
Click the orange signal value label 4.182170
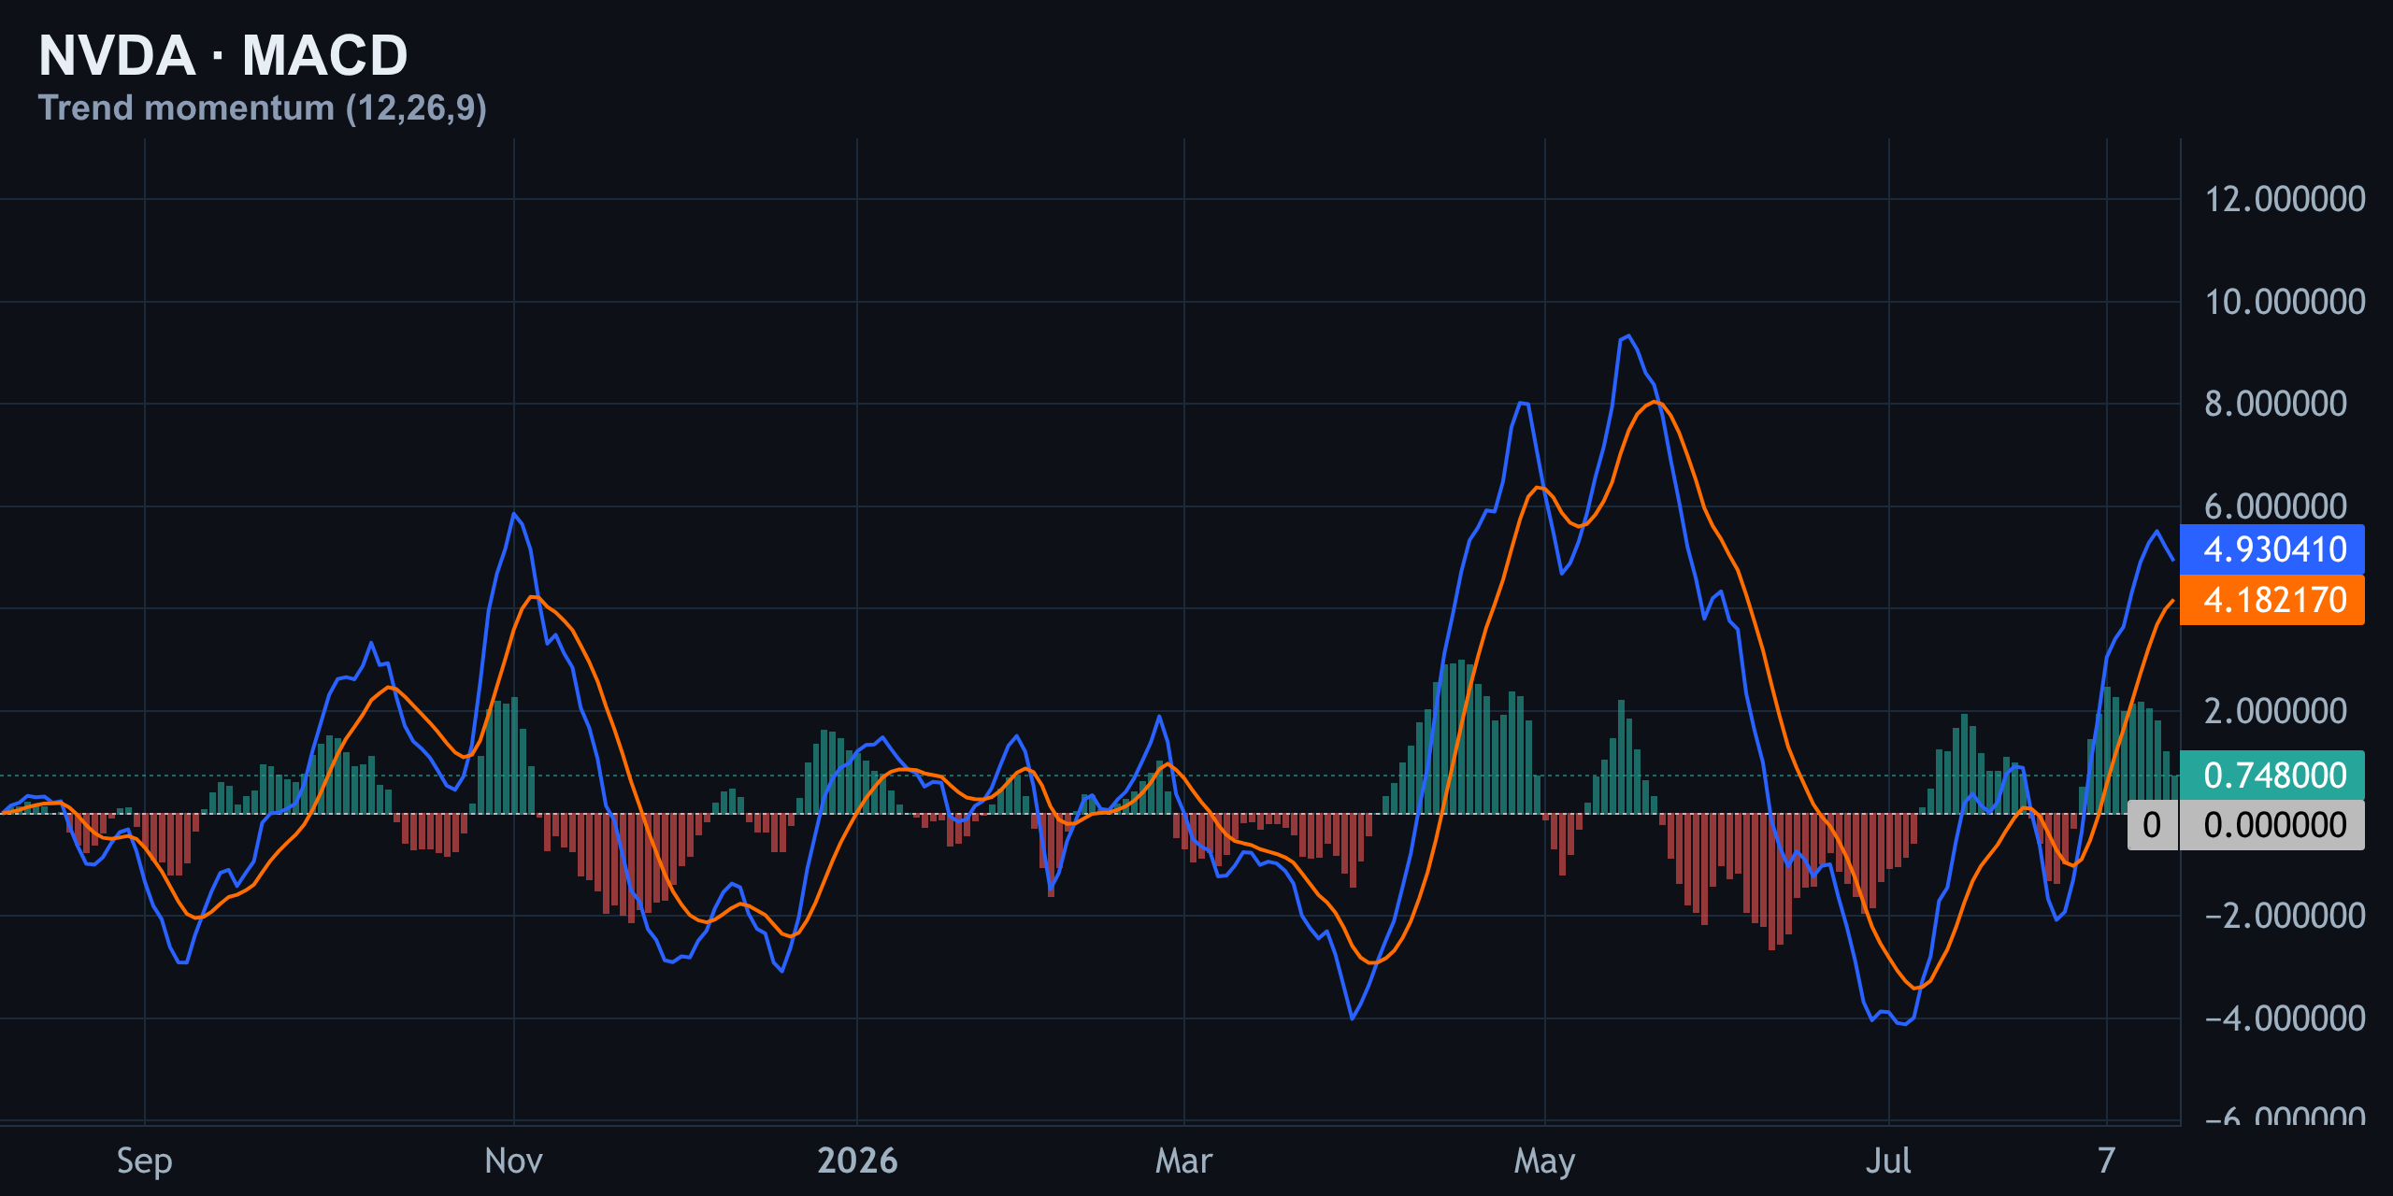pos(2272,600)
